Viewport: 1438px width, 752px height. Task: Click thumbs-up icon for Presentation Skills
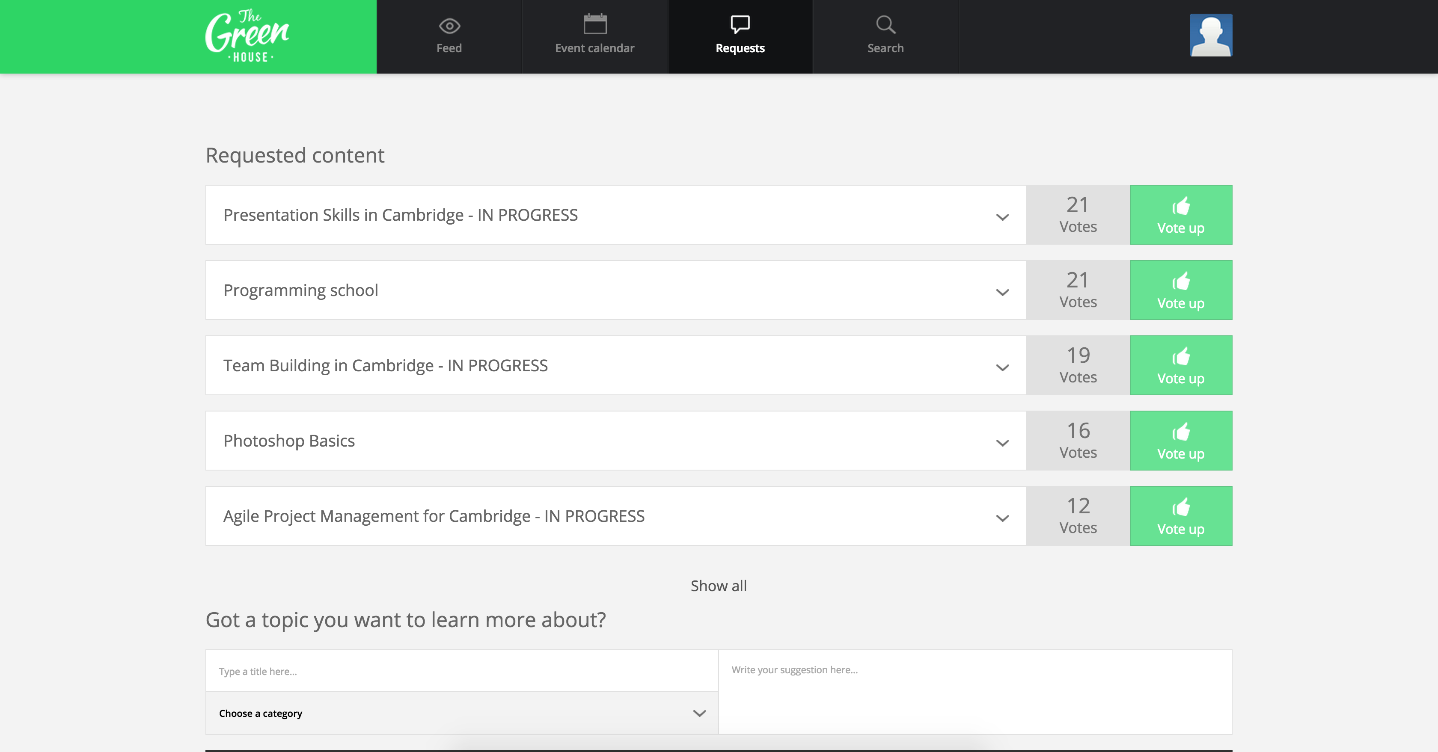tap(1181, 207)
